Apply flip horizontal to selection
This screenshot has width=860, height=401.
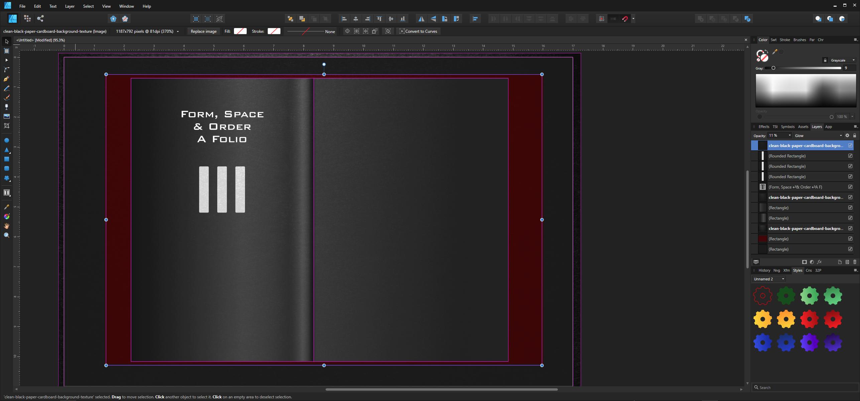(x=421, y=19)
